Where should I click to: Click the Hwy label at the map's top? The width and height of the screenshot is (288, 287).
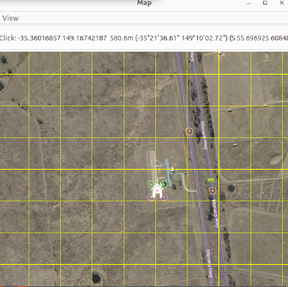(192, 56)
